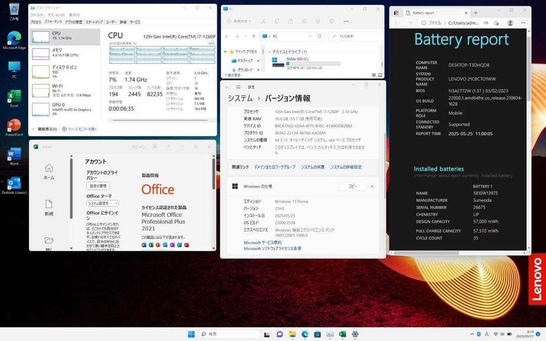This screenshot has height=341, width=546.
Task: Refresh the PC folder with the refresh icon
Action: [x=320, y=36]
